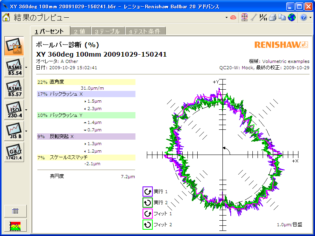This screenshot has height=236, width=315.
Task: Click the home icon beside 結果のプレビュー
Action: coord(6,17)
